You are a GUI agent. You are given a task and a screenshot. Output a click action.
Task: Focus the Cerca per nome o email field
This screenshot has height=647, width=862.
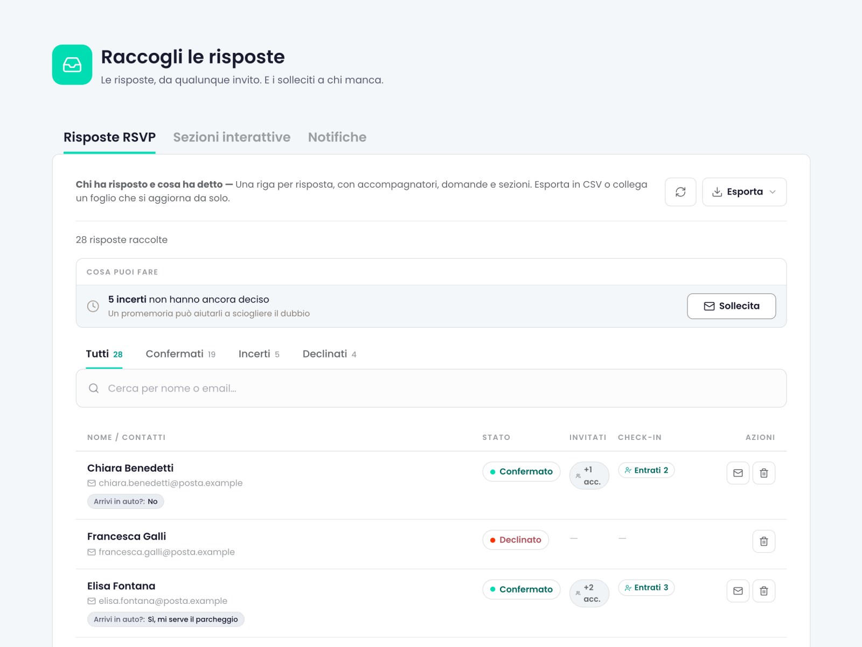click(431, 388)
